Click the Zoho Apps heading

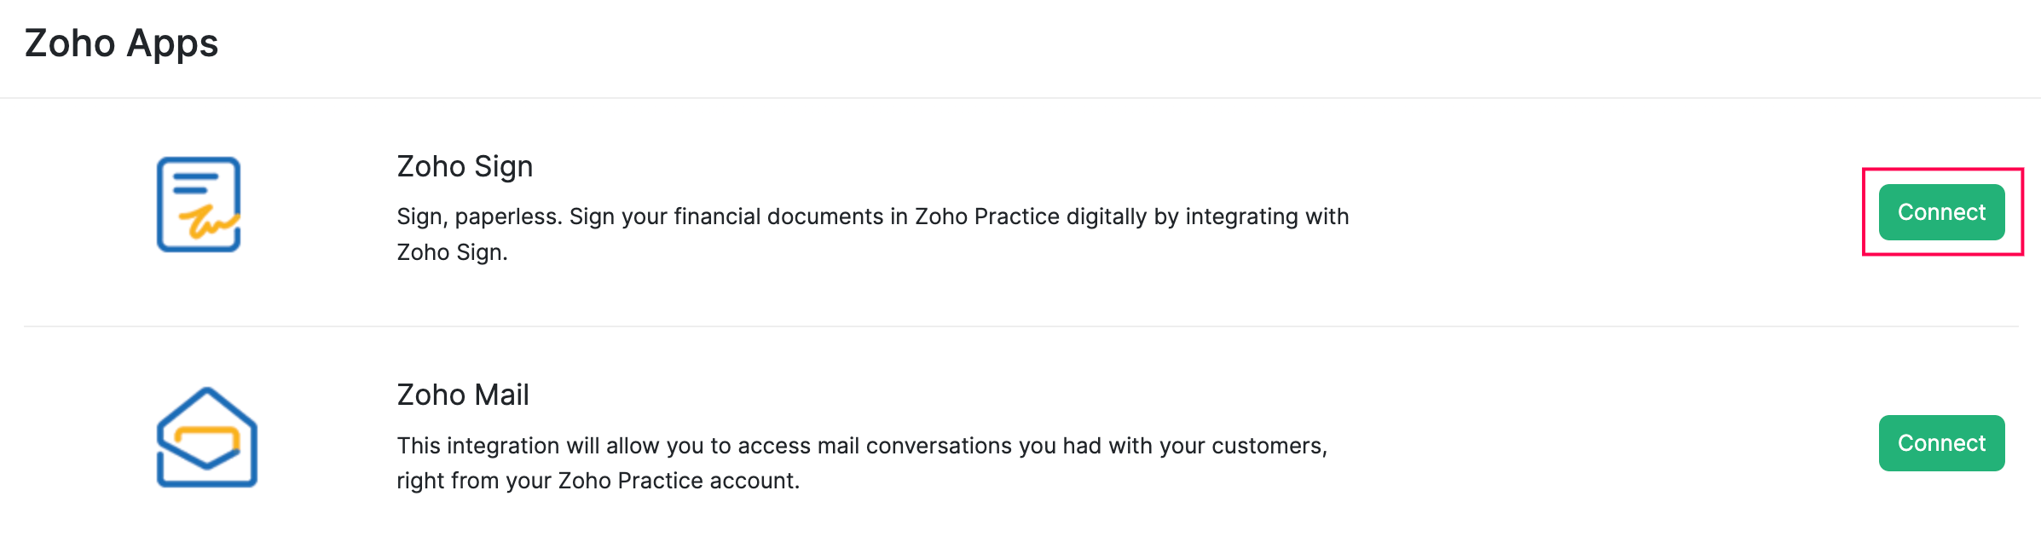pos(121,43)
